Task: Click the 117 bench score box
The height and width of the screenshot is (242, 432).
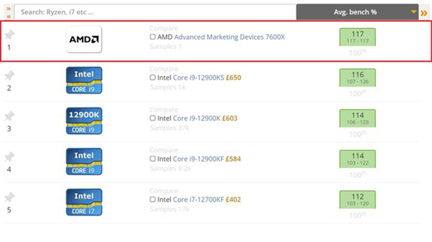Action: [x=357, y=37]
